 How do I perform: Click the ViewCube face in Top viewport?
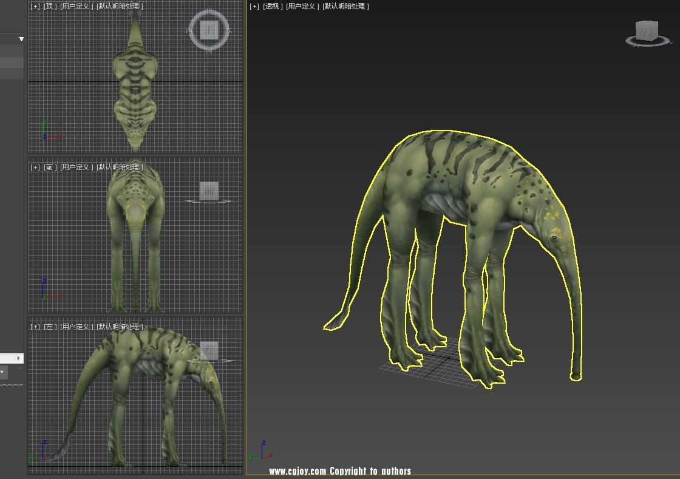coord(209,30)
